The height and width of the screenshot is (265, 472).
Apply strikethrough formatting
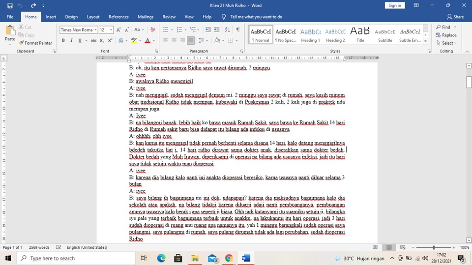click(x=93, y=40)
